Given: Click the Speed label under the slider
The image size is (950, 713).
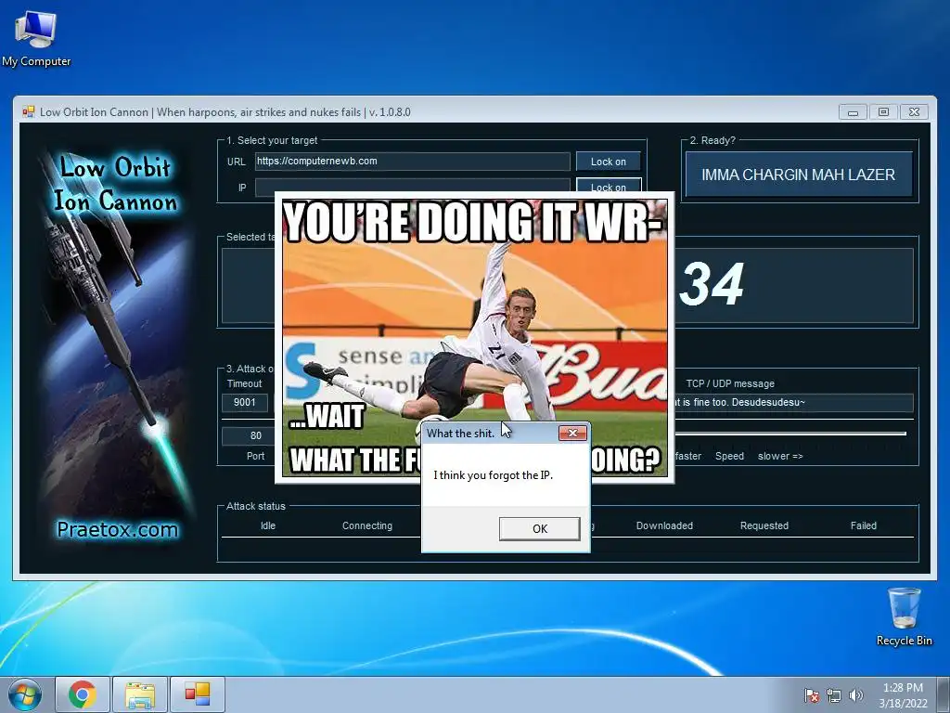Looking at the screenshot, I should coord(729,456).
